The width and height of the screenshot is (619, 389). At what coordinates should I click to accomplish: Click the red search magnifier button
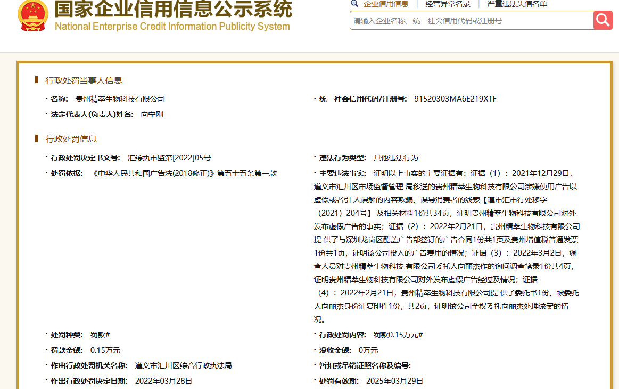(x=603, y=20)
